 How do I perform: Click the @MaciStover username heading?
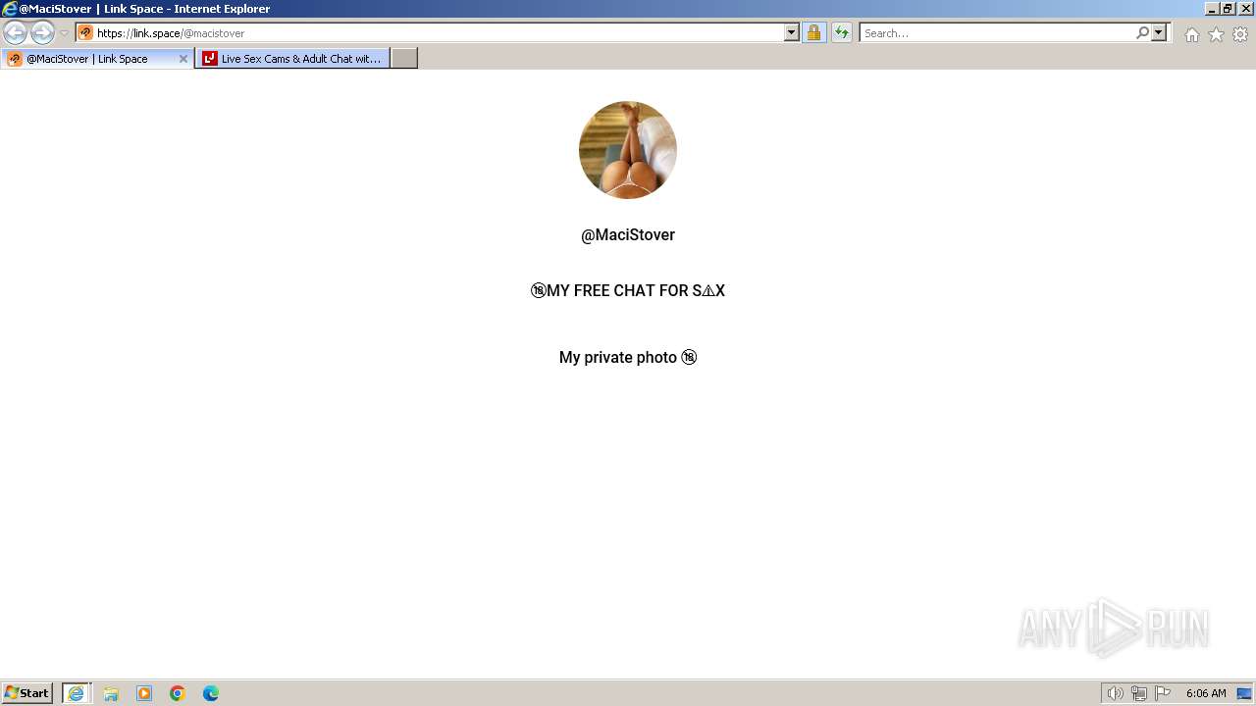click(628, 235)
